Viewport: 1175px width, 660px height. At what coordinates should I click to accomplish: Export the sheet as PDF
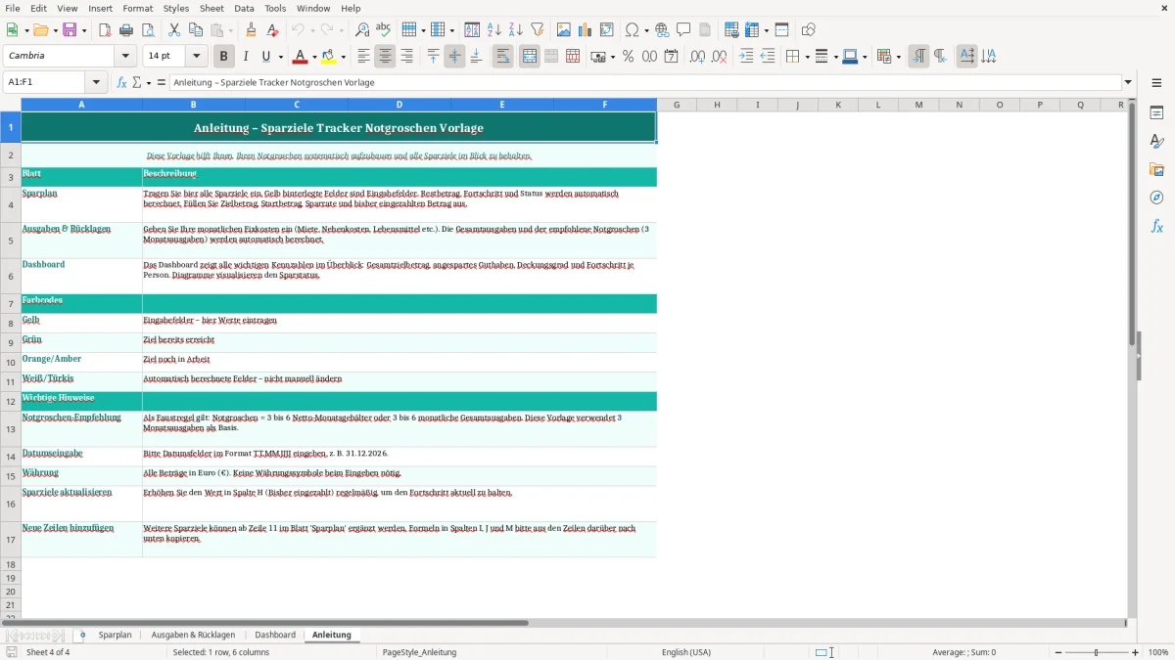click(x=105, y=30)
